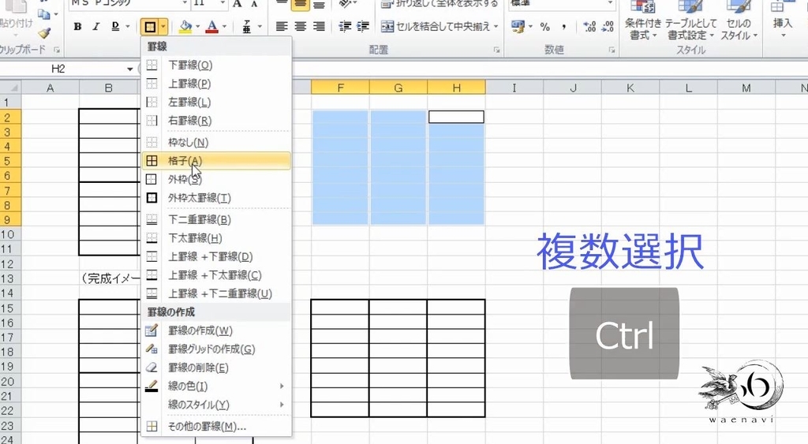The width and height of the screenshot is (808, 444).
Task: Open テーブルとして書式設定 format as table
Action: pos(690,21)
